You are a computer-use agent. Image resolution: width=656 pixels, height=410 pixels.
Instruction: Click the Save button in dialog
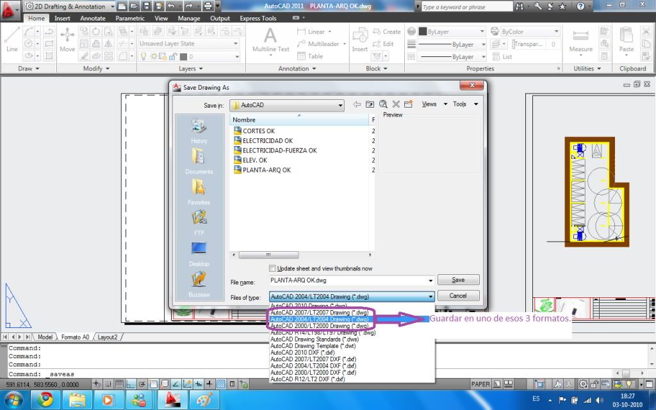click(x=458, y=280)
